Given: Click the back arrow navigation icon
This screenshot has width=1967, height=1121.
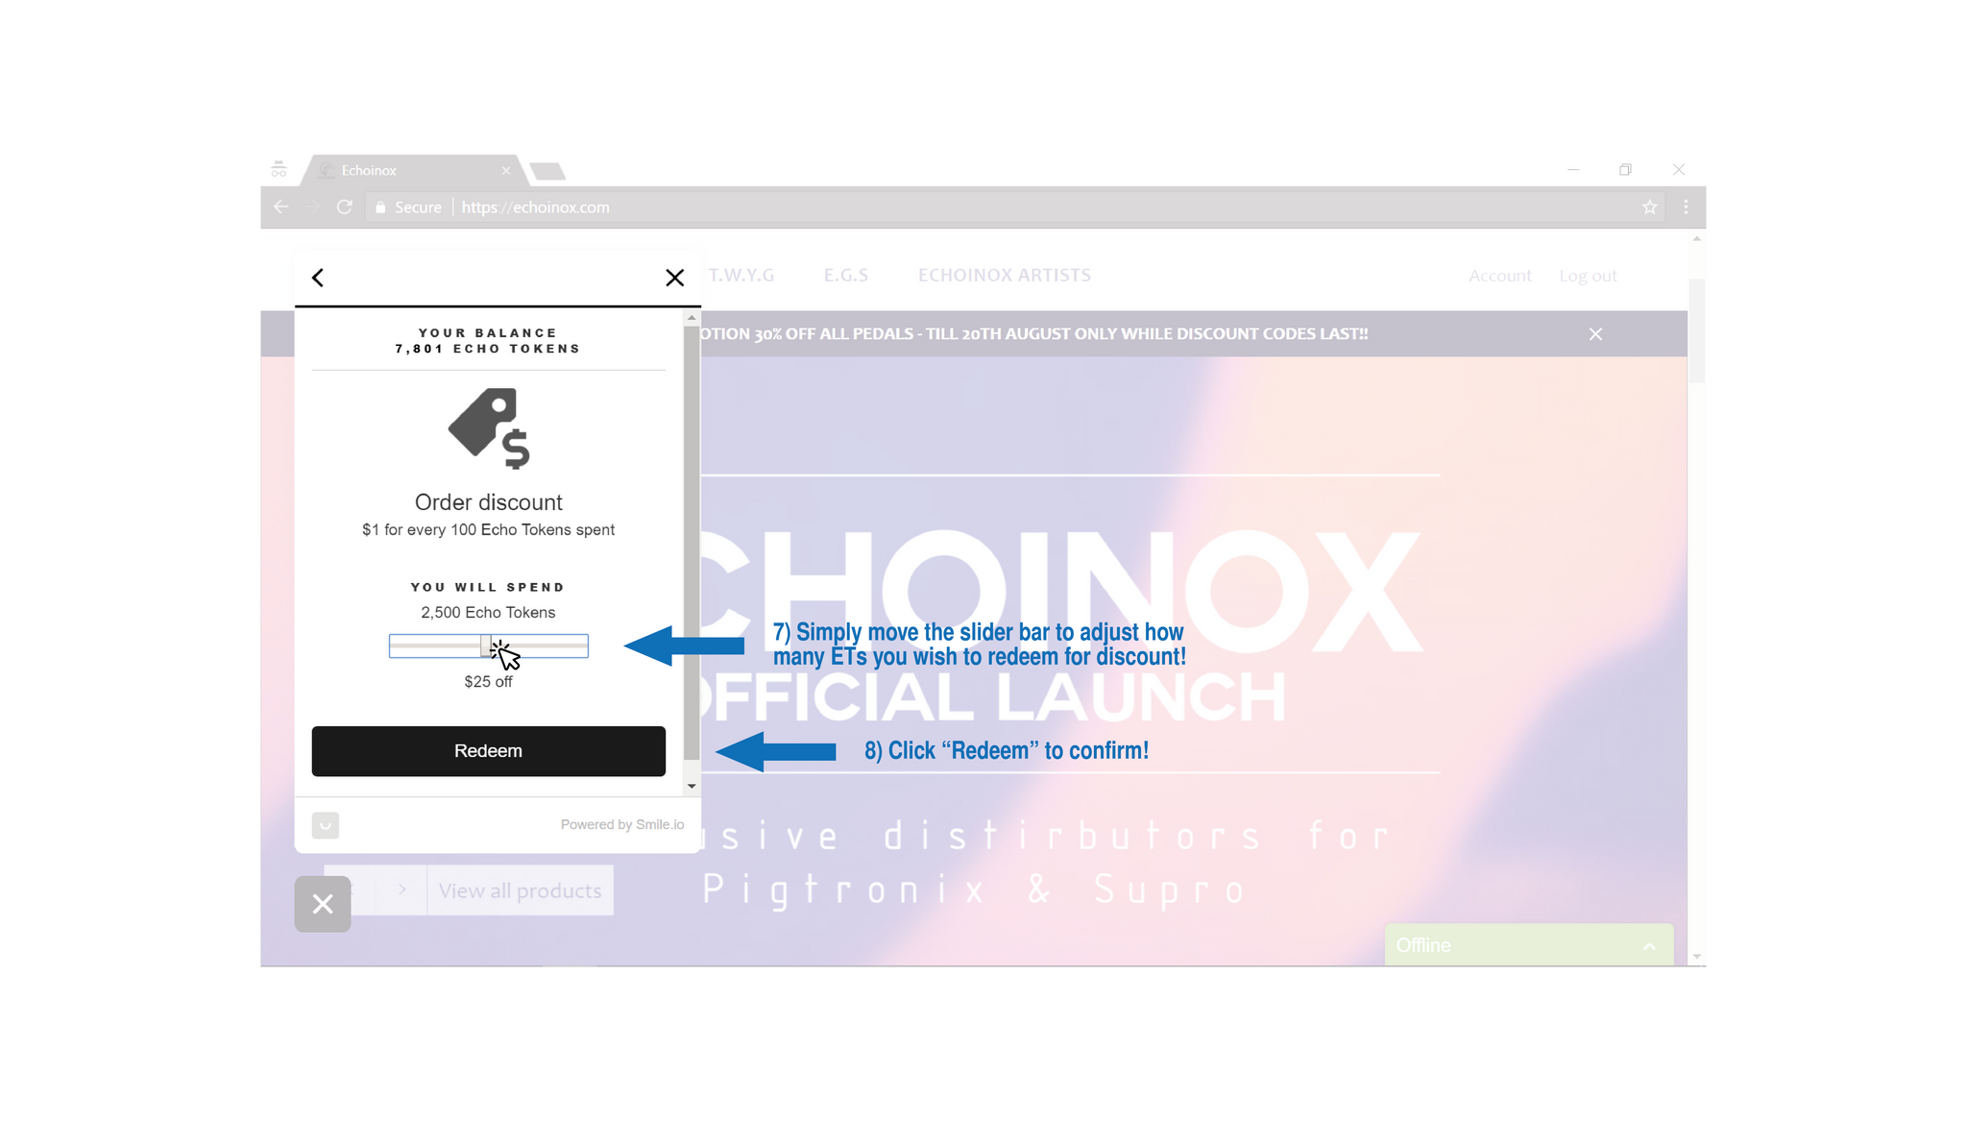Looking at the screenshot, I should (x=318, y=277).
